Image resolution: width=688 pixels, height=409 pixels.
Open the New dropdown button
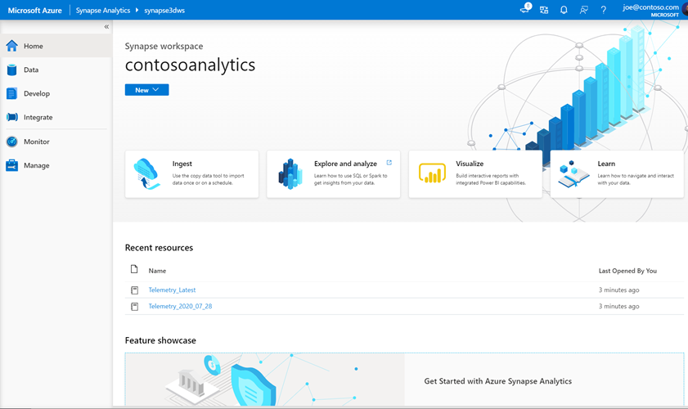(147, 89)
